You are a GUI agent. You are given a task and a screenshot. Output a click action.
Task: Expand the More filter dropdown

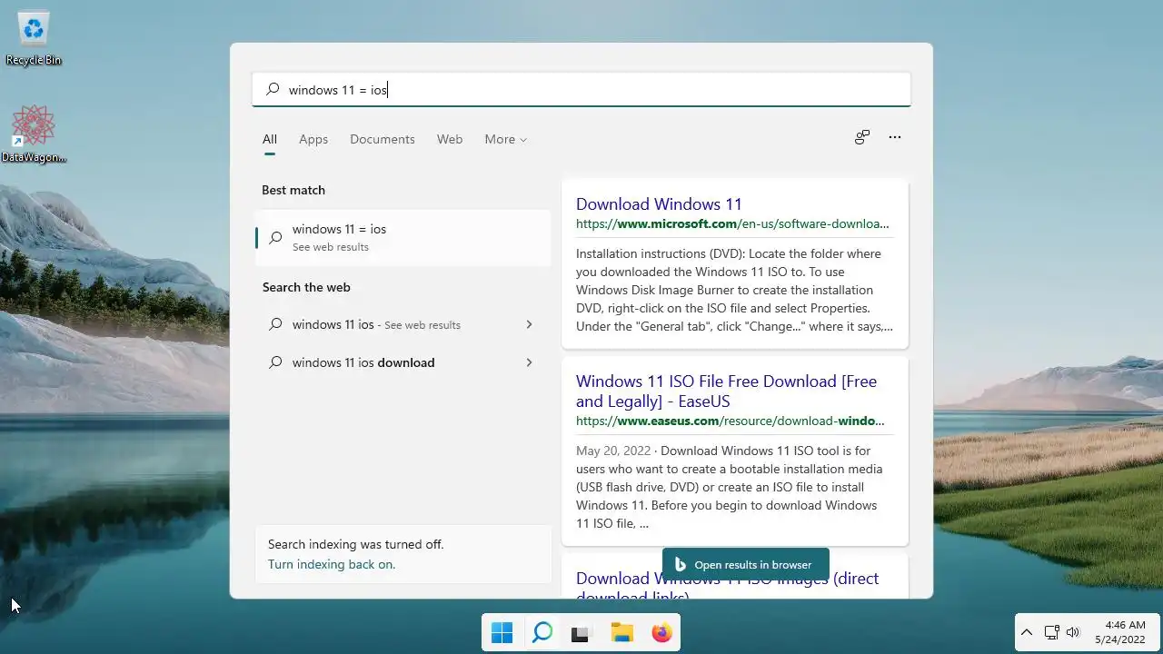click(506, 139)
